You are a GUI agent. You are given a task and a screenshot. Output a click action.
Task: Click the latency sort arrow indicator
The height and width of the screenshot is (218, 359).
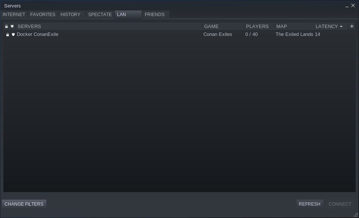[341, 26]
